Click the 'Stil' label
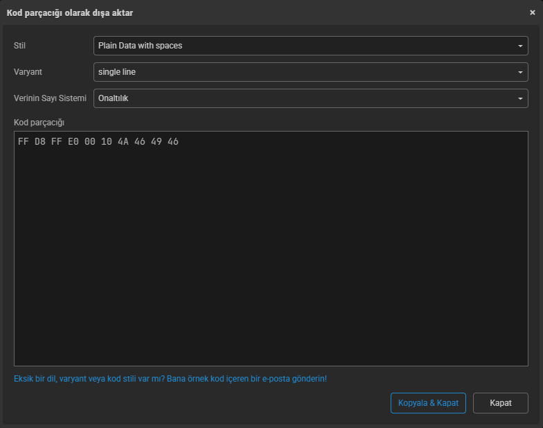The image size is (543, 428). coord(19,46)
